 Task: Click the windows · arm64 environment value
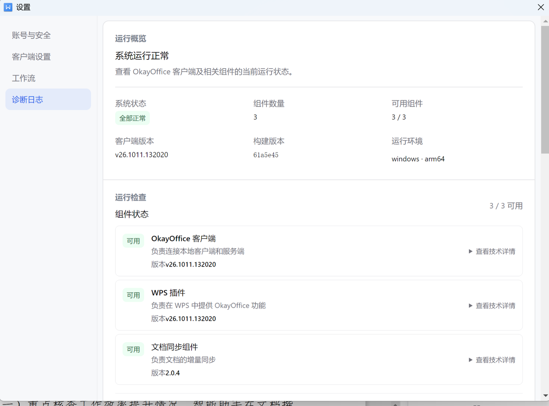(x=418, y=159)
